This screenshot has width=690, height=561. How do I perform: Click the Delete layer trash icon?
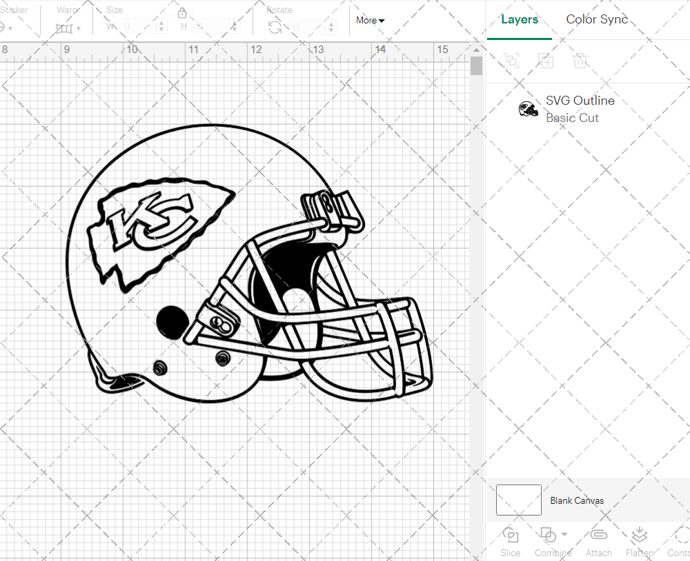click(x=580, y=61)
